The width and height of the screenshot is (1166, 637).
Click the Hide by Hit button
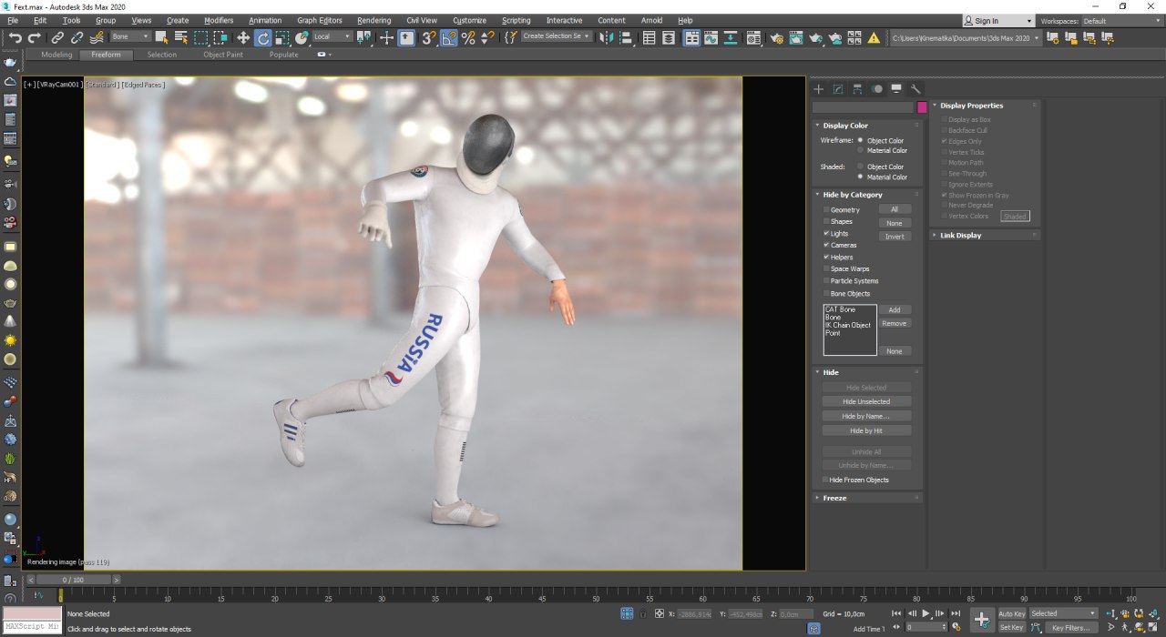click(x=866, y=430)
